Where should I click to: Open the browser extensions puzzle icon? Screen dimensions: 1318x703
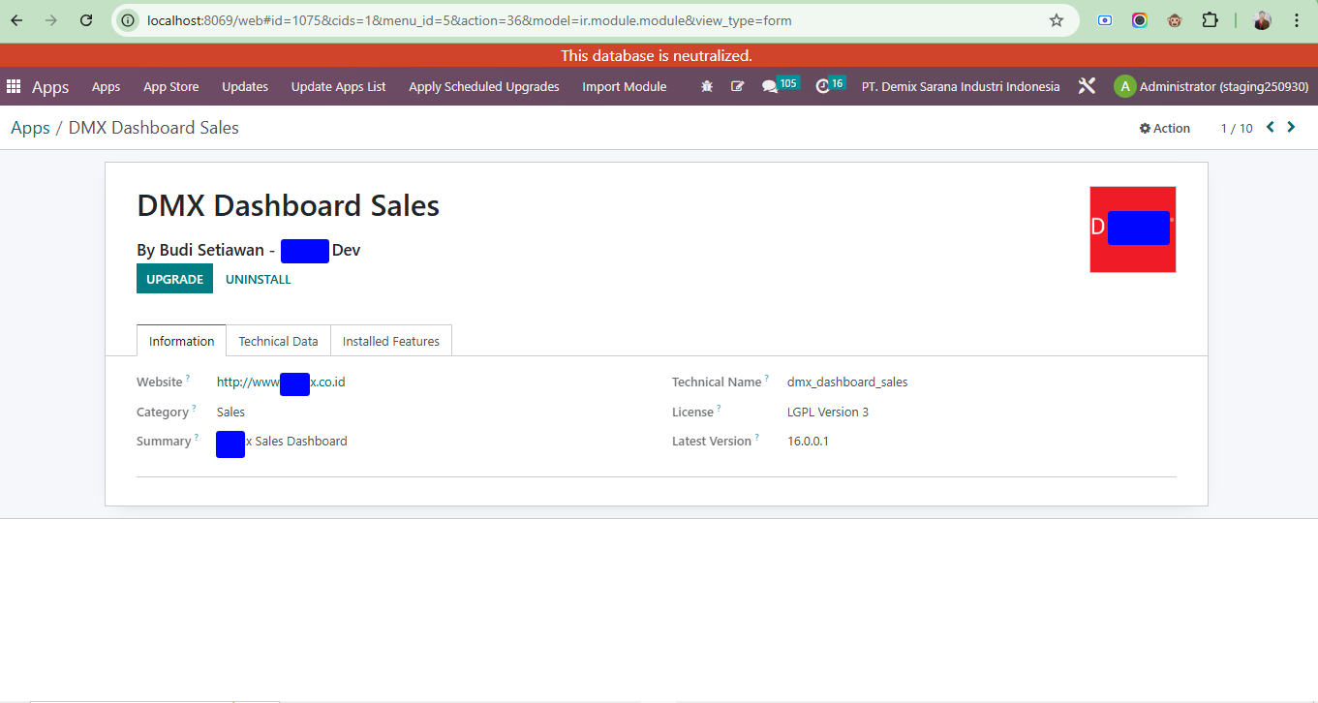[x=1210, y=19]
